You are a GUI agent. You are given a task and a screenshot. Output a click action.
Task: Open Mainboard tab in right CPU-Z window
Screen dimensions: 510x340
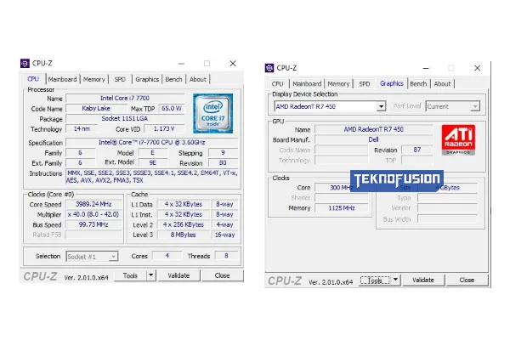click(x=307, y=84)
